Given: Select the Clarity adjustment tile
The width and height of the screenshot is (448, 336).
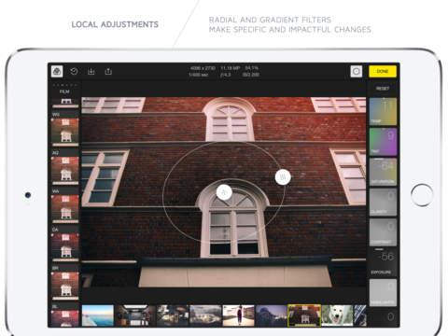Looking at the screenshot, I should tap(383, 202).
